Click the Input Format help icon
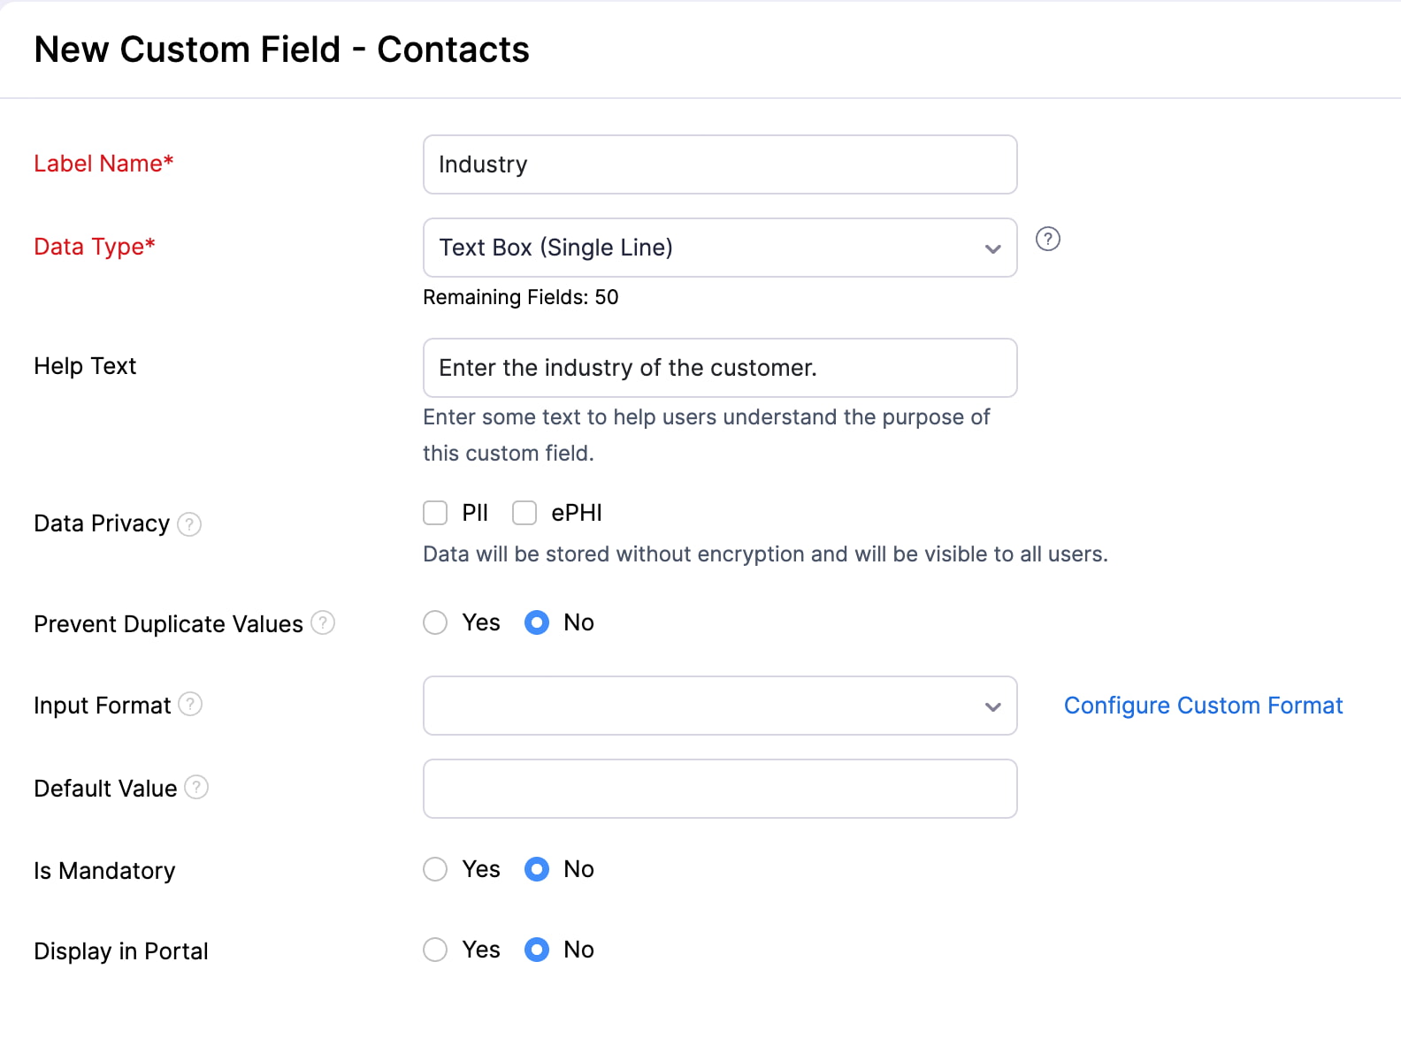1401x1061 pixels. click(x=190, y=705)
